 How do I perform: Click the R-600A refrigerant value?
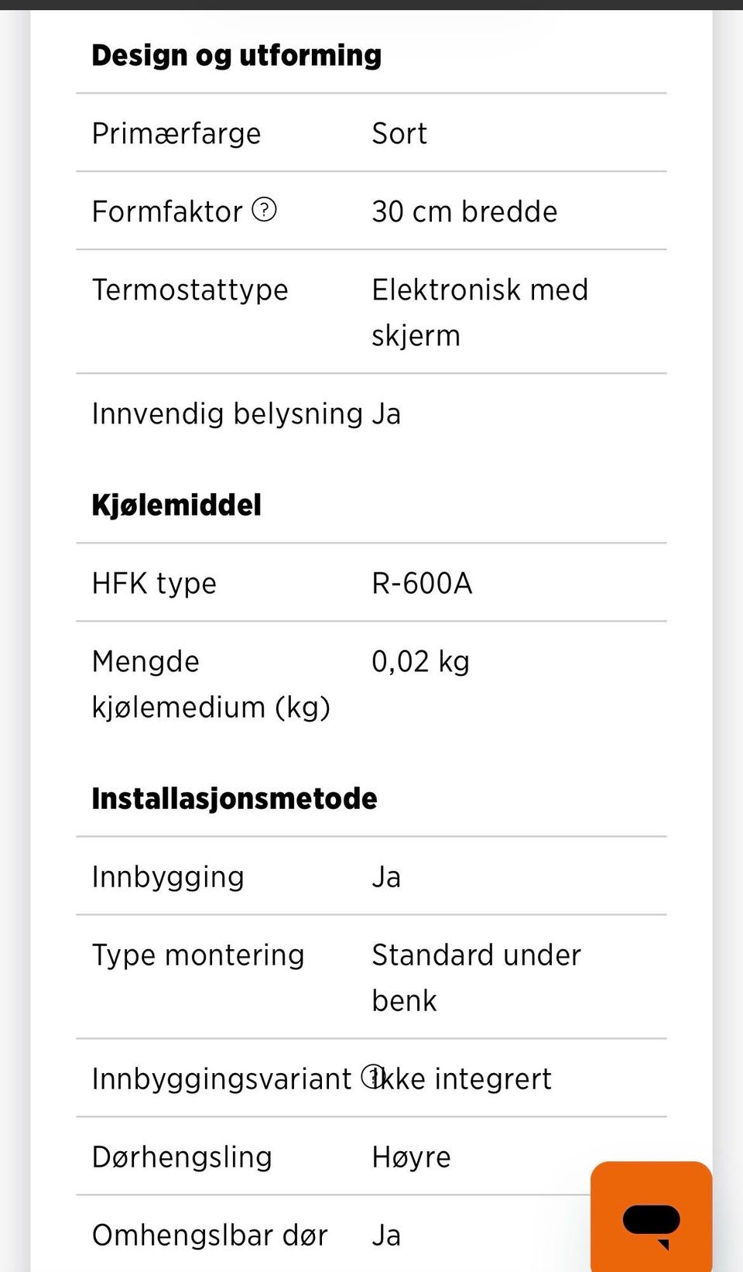(422, 583)
